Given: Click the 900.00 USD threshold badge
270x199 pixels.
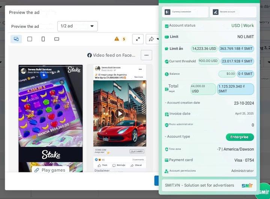Looking at the screenshot, I should pyautogui.click(x=208, y=61).
